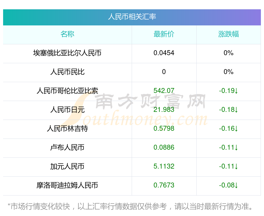Viewport: 264px width, 216px height.
Task: Select the 最新价 column header
Action: (x=164, y=34)
